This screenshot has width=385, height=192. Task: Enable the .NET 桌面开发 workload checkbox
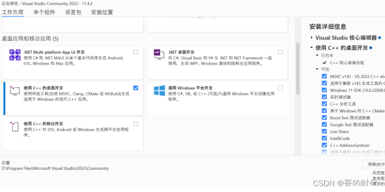point(280,52)
